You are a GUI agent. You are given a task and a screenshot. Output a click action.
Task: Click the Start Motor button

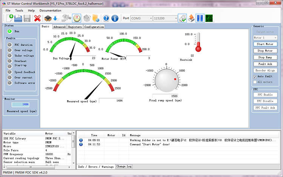265,44
